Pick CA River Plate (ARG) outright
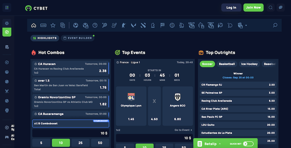Viewport: 291px width, 148px height. (238, 109)
